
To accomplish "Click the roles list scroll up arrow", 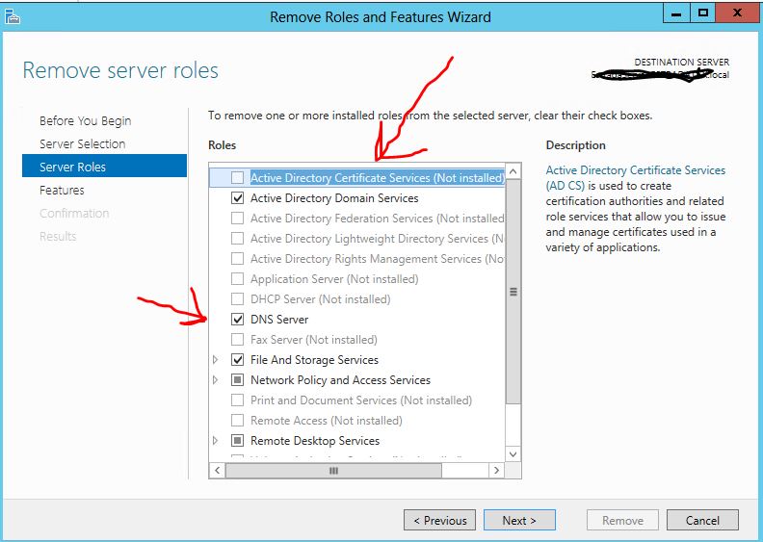I will (513, 171).
